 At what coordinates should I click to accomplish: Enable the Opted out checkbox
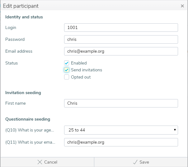[67, 77]
